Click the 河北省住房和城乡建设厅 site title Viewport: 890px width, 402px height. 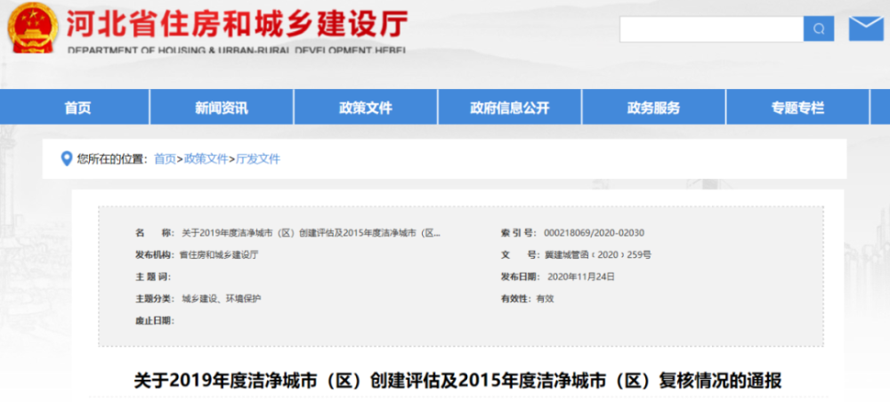click(x=238, y=22)
